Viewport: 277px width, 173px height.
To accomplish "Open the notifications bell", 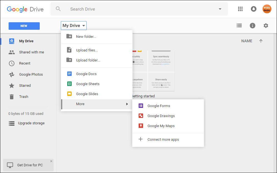I will [253, 9].
